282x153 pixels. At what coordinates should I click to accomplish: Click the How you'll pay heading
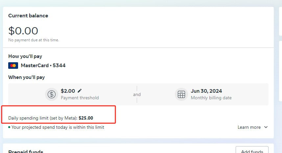coord(25,56)
